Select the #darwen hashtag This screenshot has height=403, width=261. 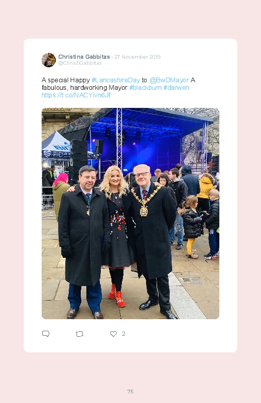176,88
